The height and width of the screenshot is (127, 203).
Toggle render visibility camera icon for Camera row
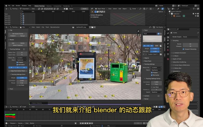pos(198,16)
